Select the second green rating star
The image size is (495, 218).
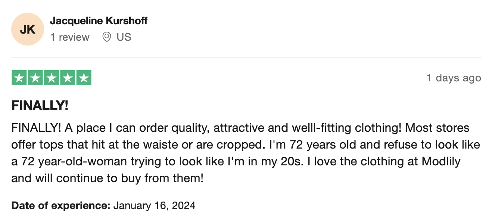click(35, 78)
